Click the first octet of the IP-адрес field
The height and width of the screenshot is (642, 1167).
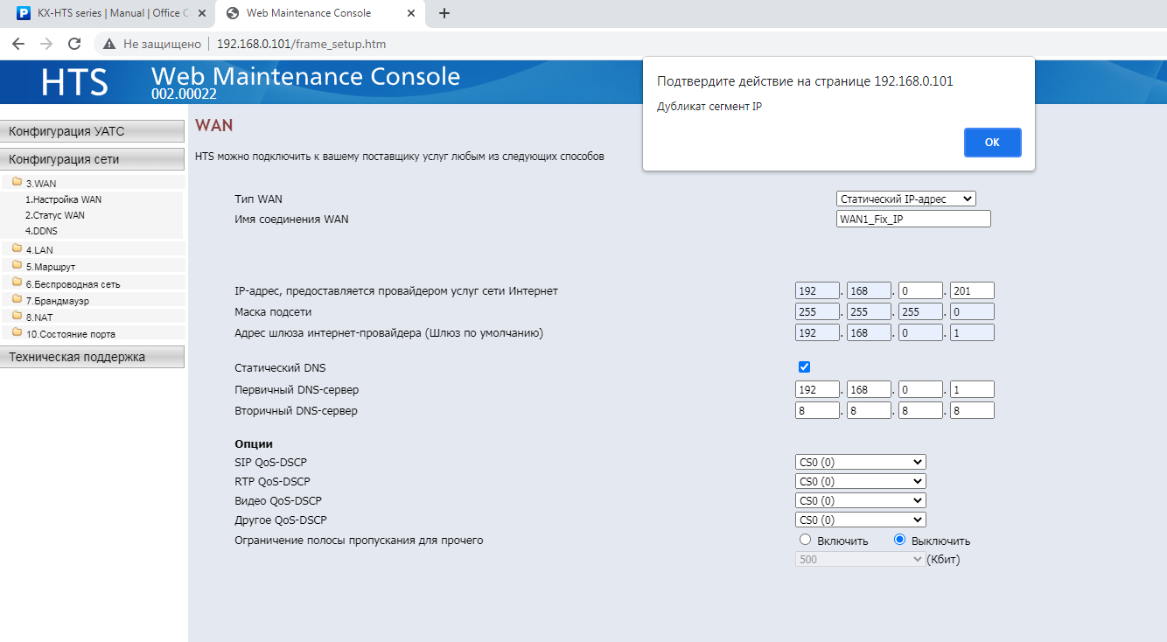(x=817, y=290)
